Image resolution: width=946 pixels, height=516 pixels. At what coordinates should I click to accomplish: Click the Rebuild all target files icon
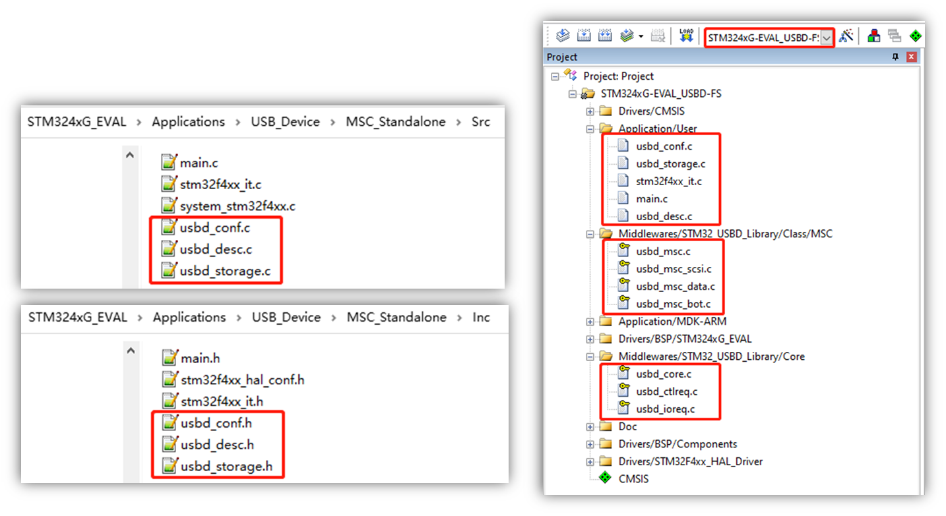pyautogui.click(x=605, y=36)
